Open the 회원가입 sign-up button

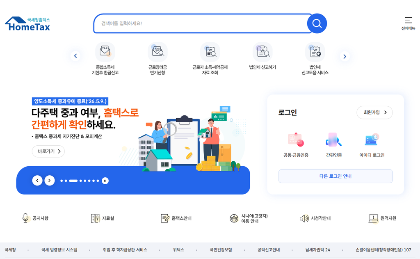(374, 112)
